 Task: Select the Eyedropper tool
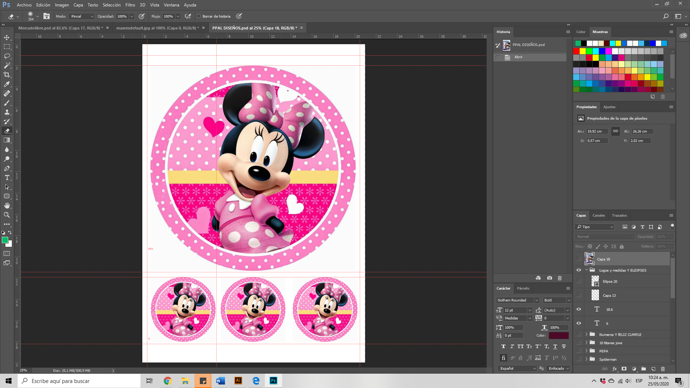pos(7,84)
